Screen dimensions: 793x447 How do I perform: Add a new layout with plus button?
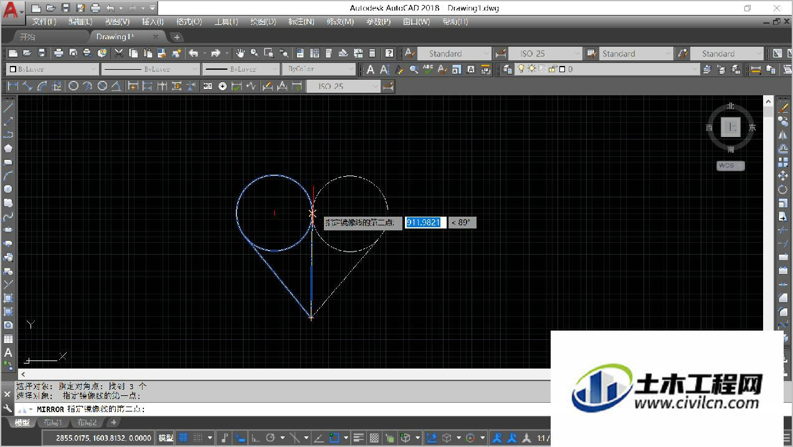(x=113, y=423)
